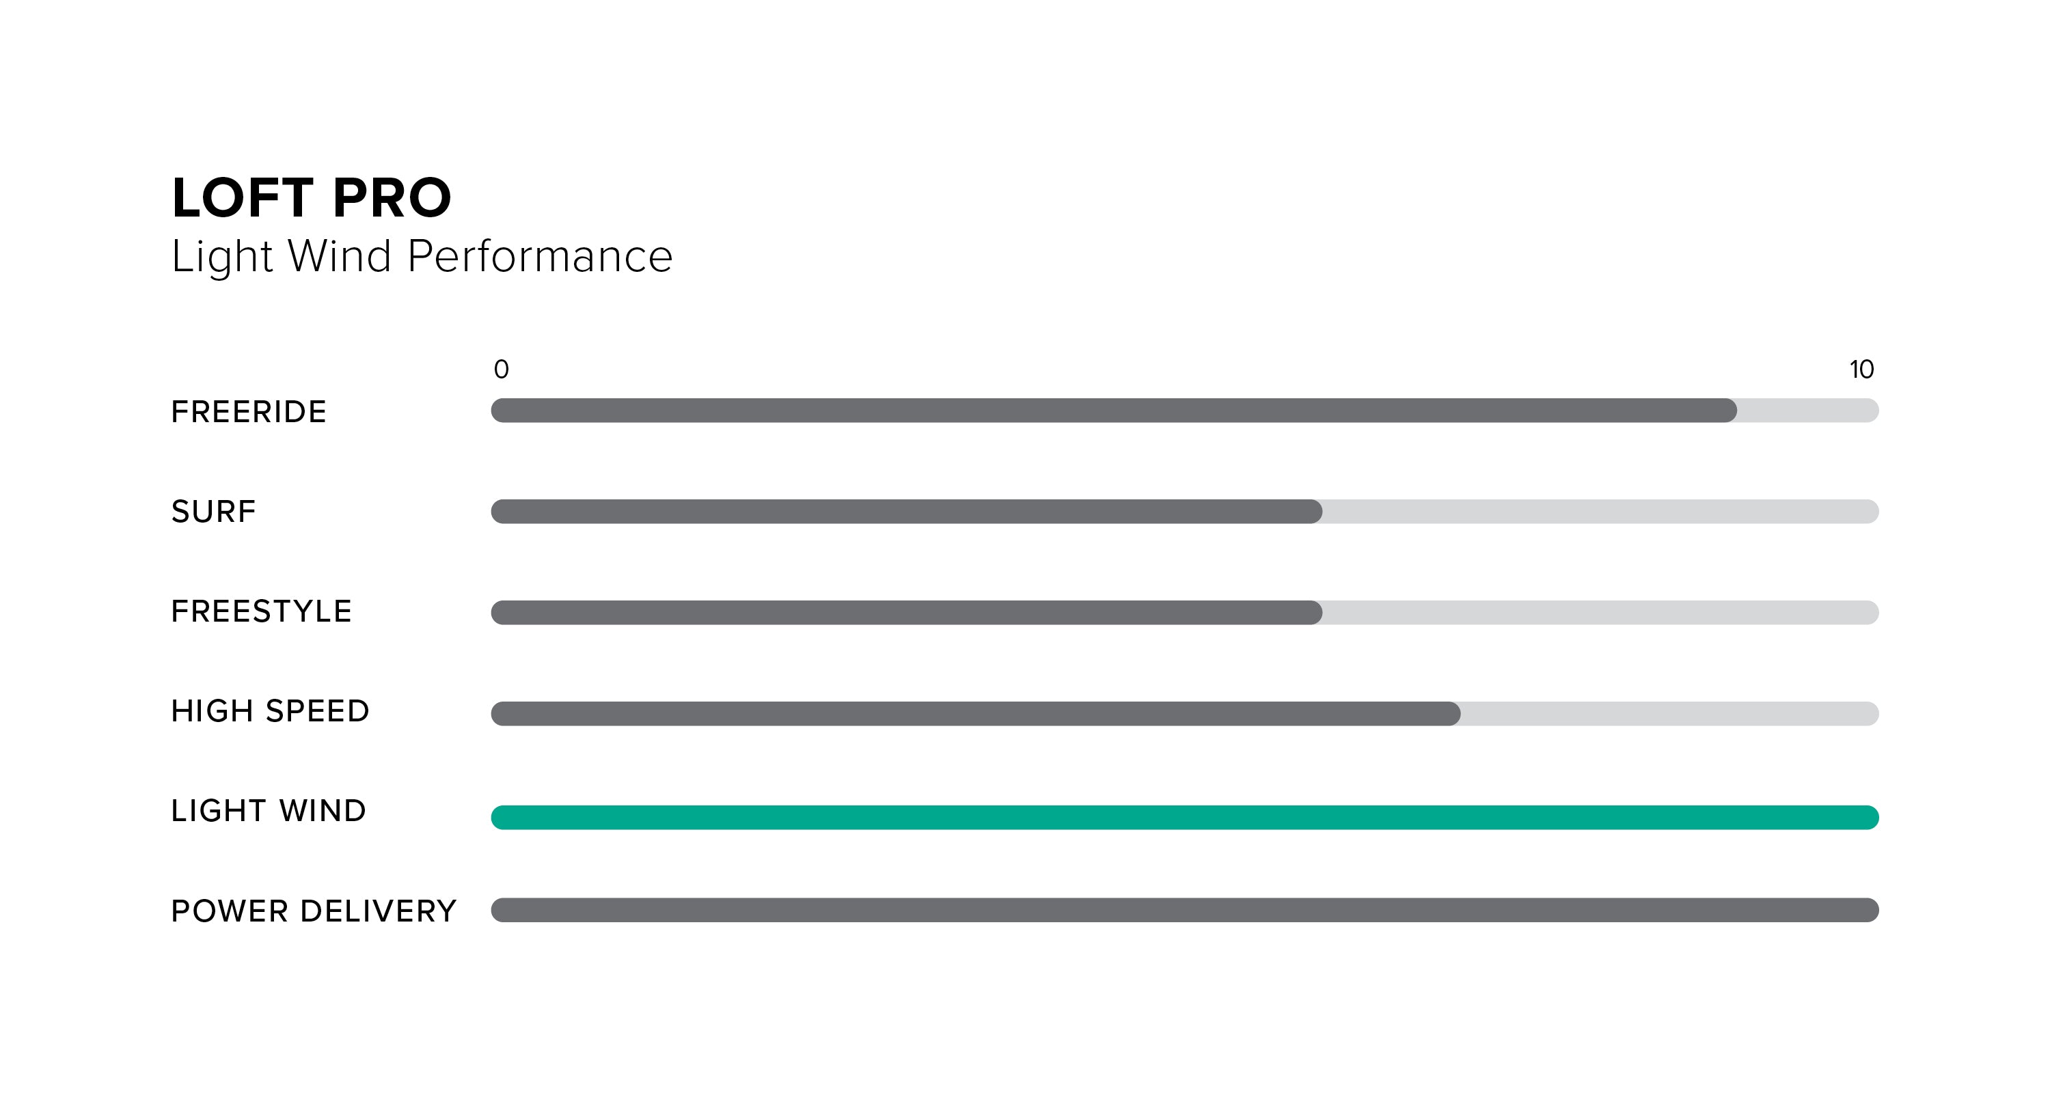Click the light unfilled end of FREERIDE bar
This screenshot has height=1093, width=2050.
tap(1807, 411)
